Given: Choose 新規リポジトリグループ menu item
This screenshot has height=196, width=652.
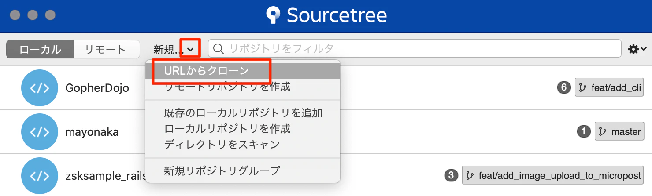Looking at the screenshot, I should pyautogui.click(x=243, y=170).
